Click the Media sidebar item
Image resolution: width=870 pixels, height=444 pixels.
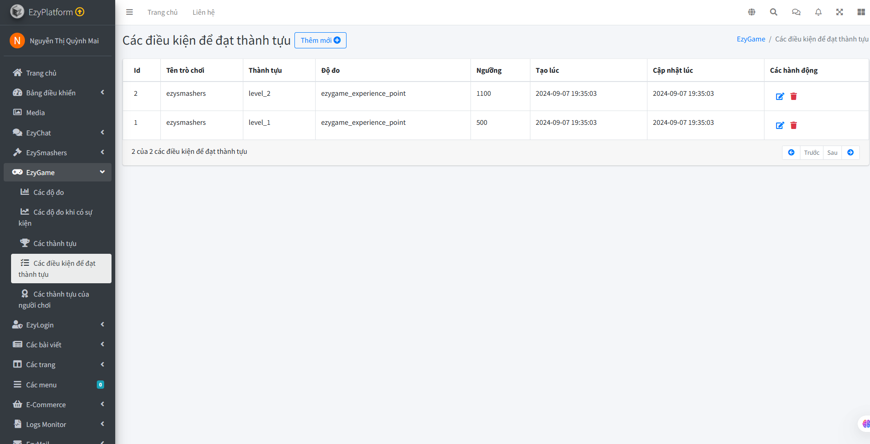(35, 112)
